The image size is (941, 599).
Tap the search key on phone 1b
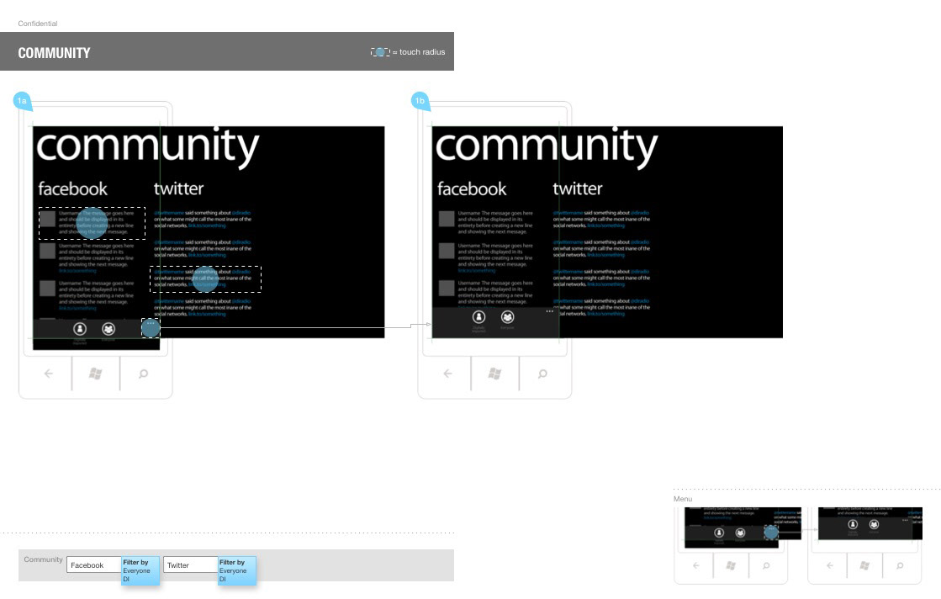(x=542, y=374)
